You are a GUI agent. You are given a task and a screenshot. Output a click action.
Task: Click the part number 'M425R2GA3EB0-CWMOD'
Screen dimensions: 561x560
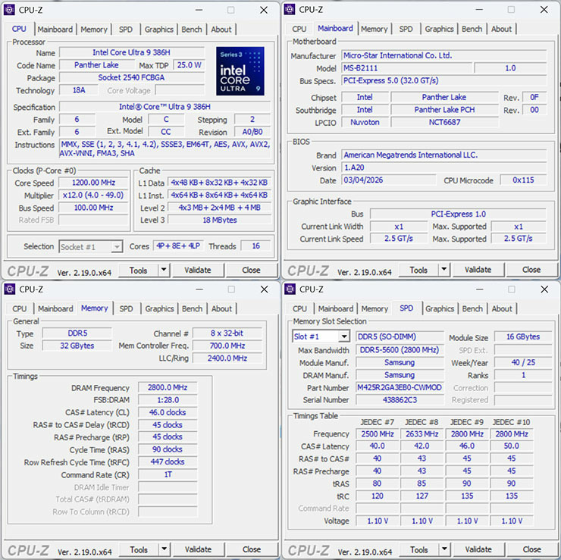click(400, 388)
